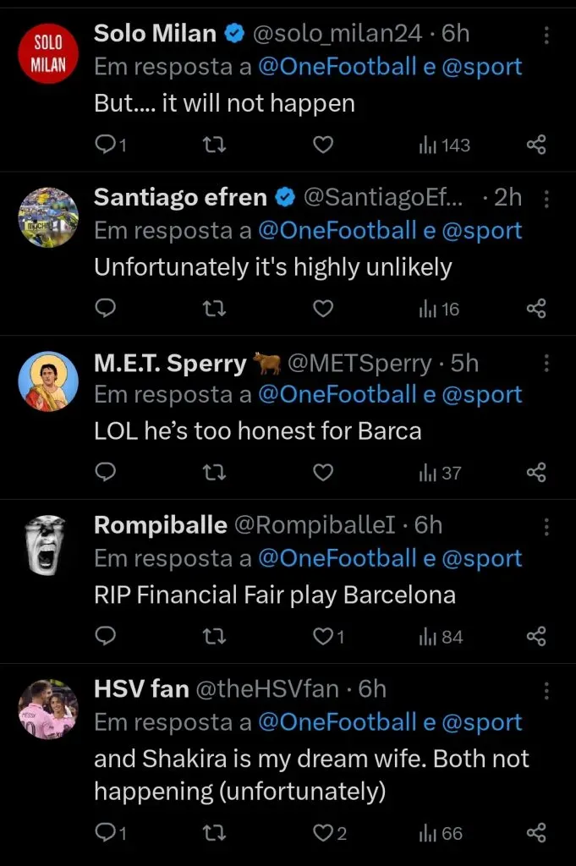Open more options for HSV fan's tweet

[546, 691]
